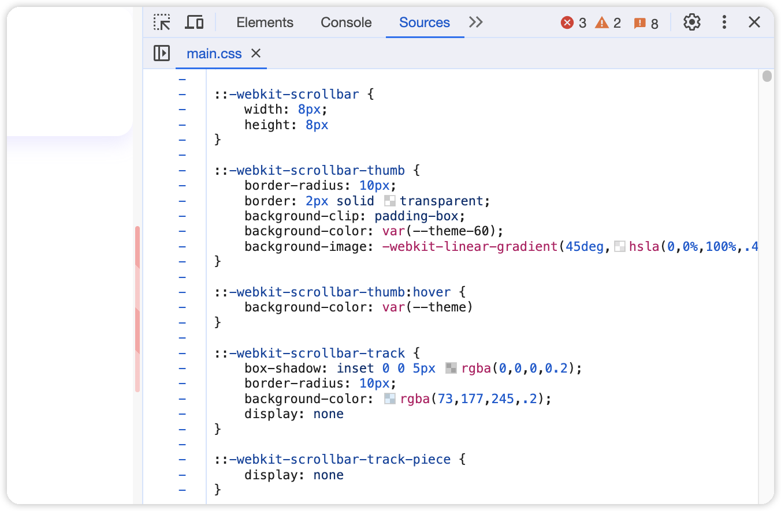The image size is (781, 511).
Task: Open the customize DevTools three-dot menu
Action: point(724,22)
